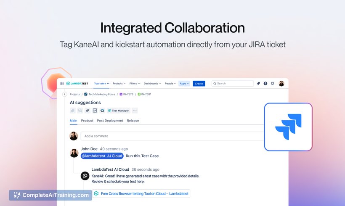
Task: Switch to the Release tab
Action: (x=133, y=121)
